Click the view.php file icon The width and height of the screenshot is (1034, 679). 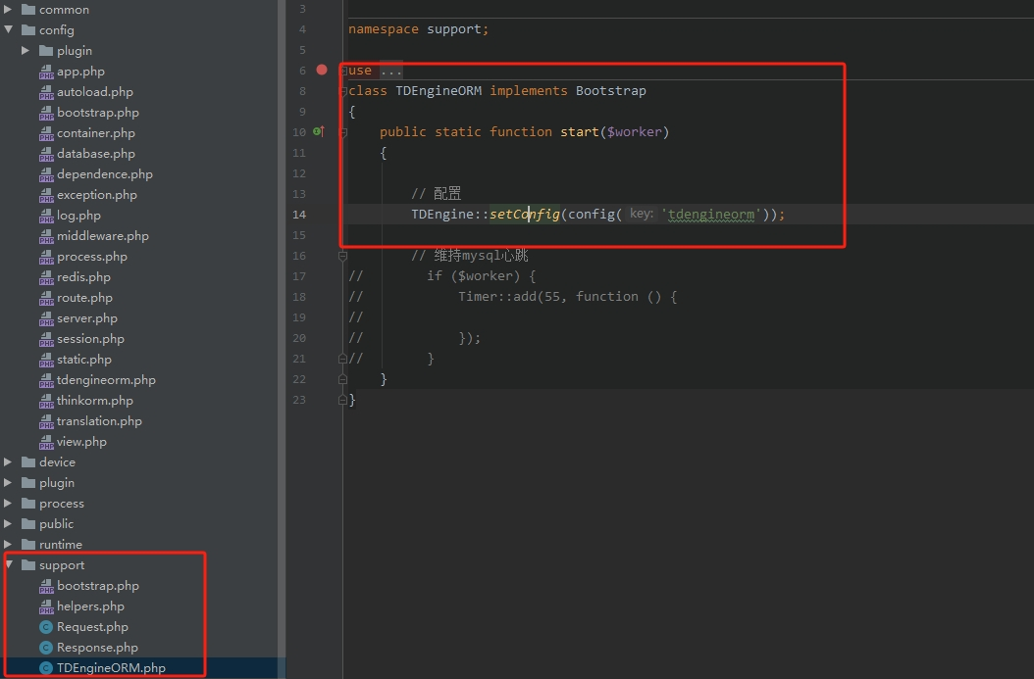pos(46,442)
